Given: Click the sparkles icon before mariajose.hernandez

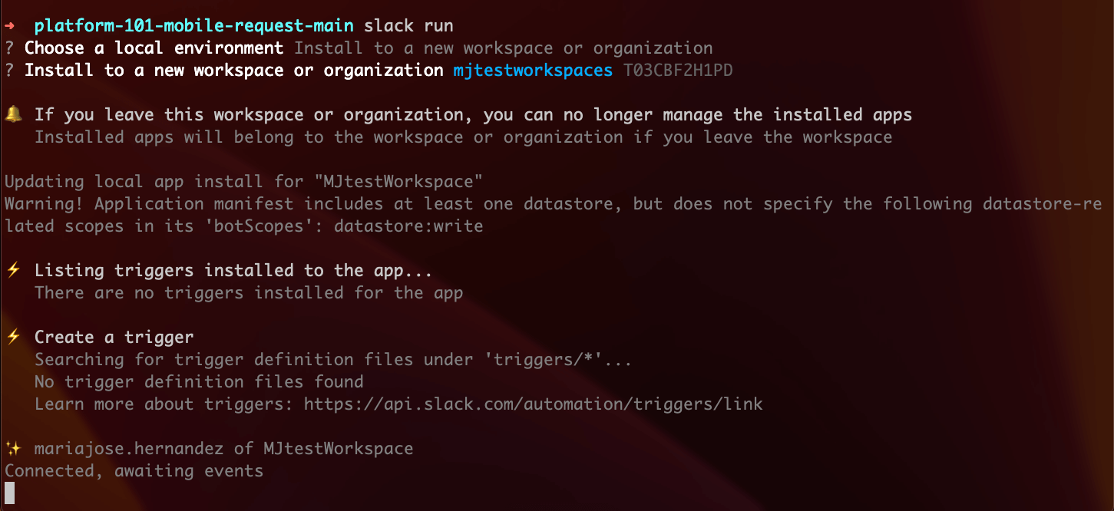Looking at the screenshot, I should coord(13,449).
